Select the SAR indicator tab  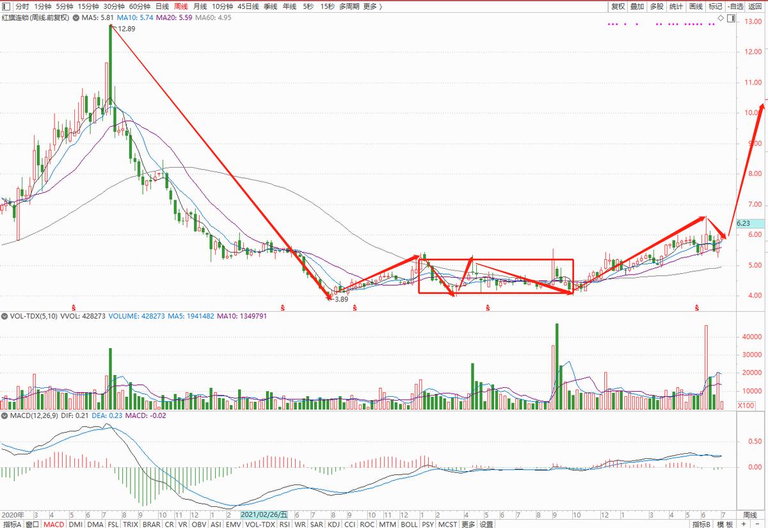317,524
